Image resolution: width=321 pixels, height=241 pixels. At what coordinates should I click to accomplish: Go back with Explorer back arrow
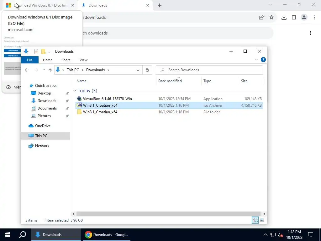pos(27,70)
